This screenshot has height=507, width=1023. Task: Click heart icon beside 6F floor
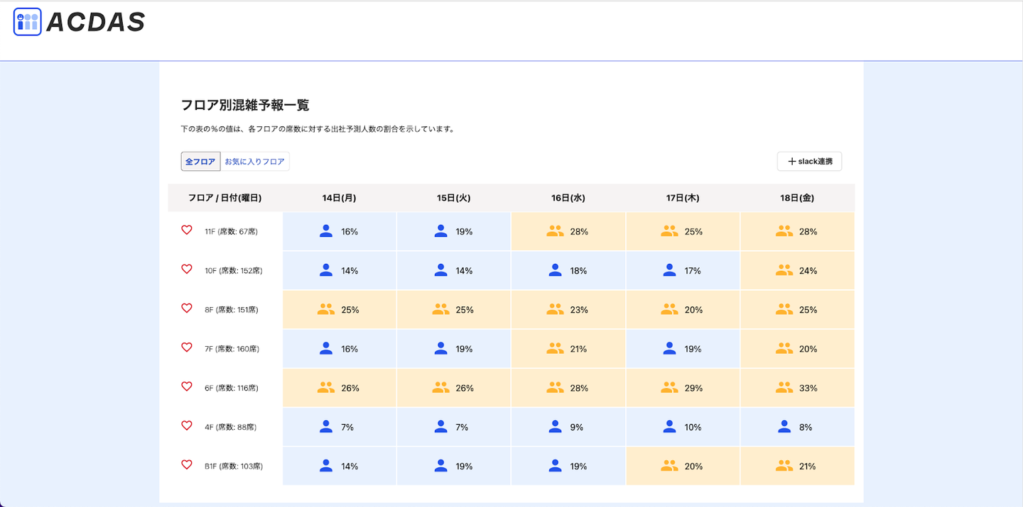pos(187,386)
